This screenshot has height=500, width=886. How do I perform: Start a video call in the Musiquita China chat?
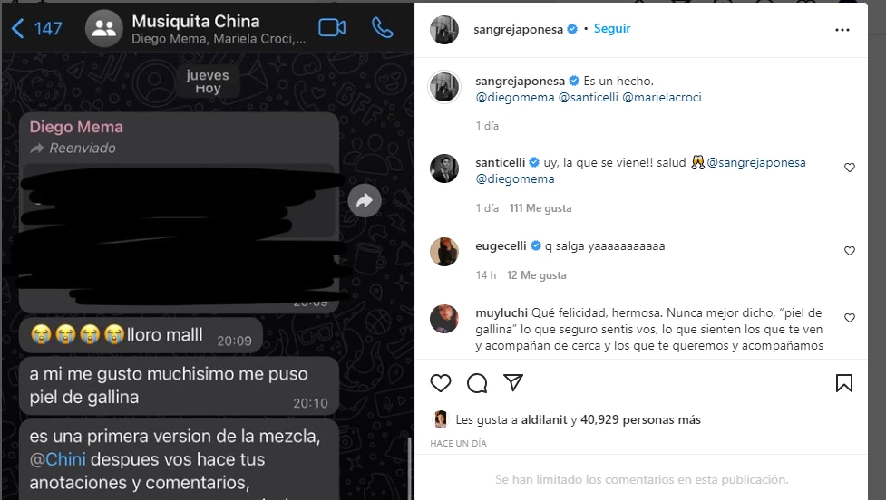tap(332, 28)
